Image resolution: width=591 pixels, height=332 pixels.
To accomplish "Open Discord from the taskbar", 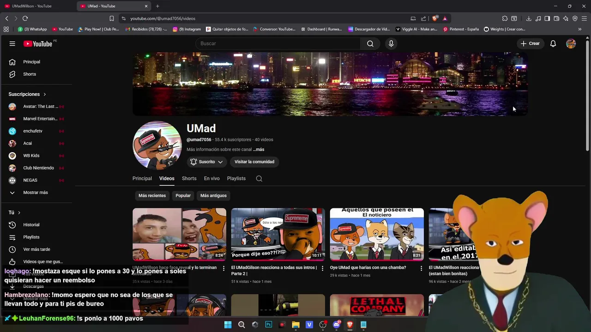I will coord(337,325).
